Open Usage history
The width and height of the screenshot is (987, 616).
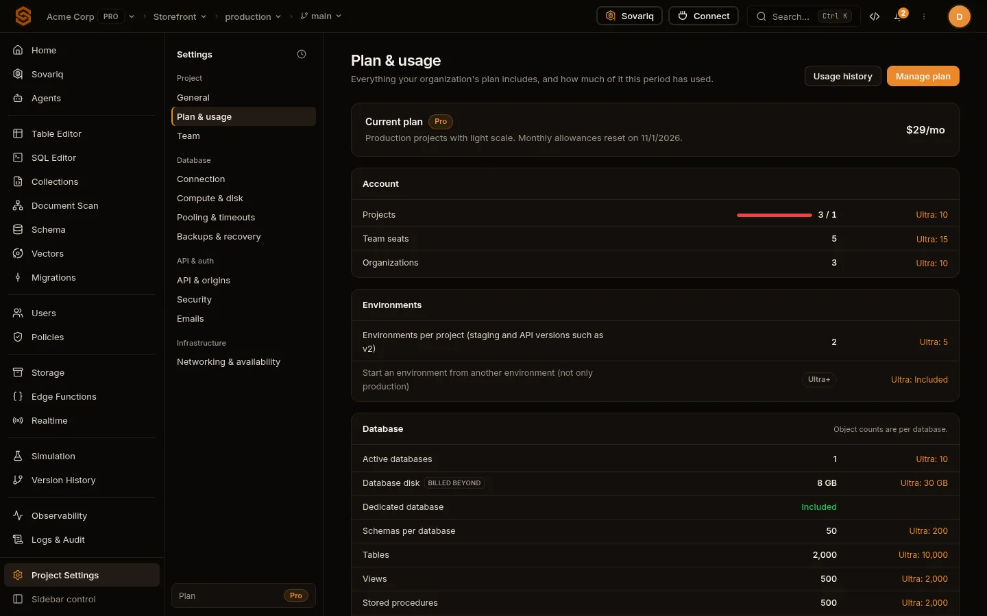coord(842,76)
